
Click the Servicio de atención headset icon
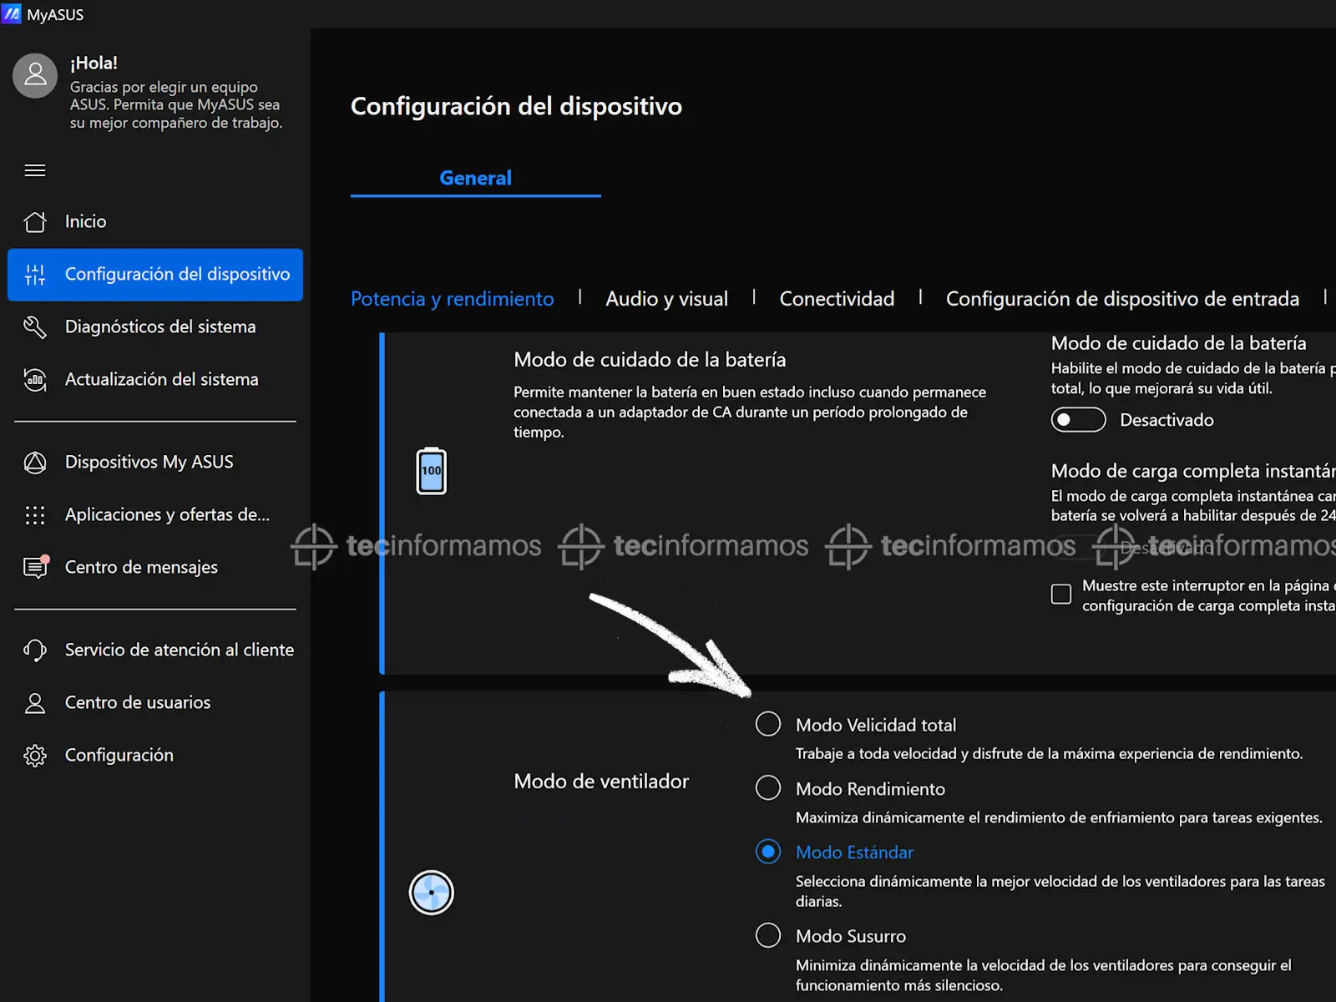pos(35,650)
